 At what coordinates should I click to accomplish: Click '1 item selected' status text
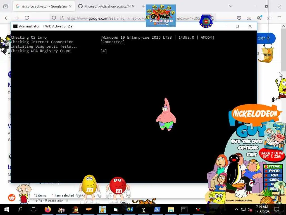pyautogui.click(x=63, y=195)
